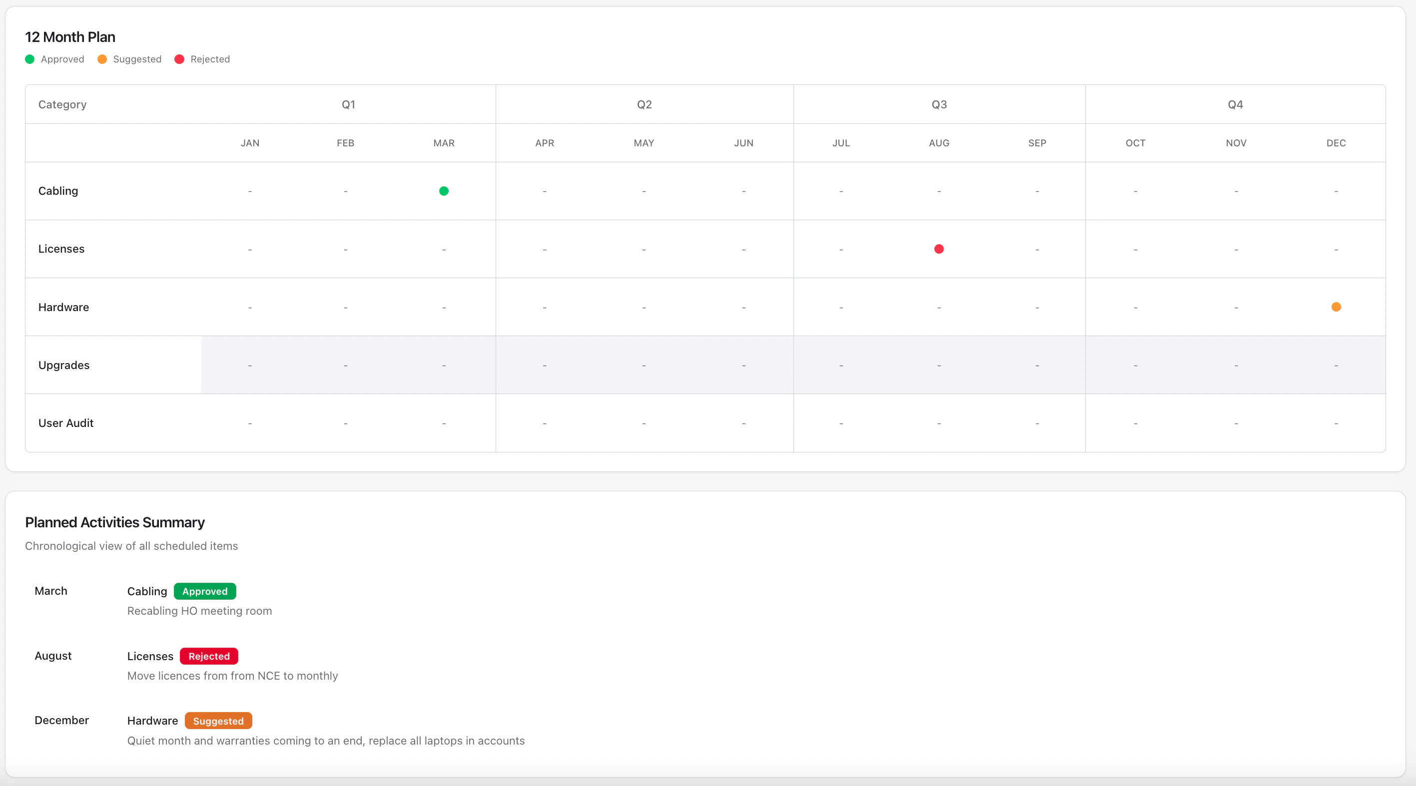Viewport: 1416px width, 786px height.
Task: Open the 12 Month Plan heading
Action: point(70,36)
